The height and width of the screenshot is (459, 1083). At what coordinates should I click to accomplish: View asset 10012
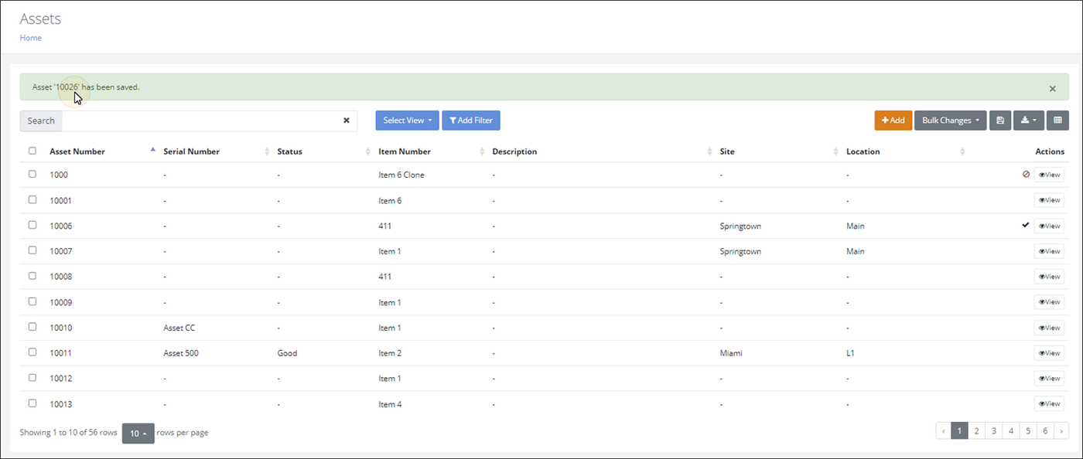[1049, 379]
